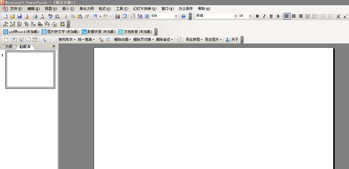Open the 文件 menu
349x169 pixels.
point(16,9)
